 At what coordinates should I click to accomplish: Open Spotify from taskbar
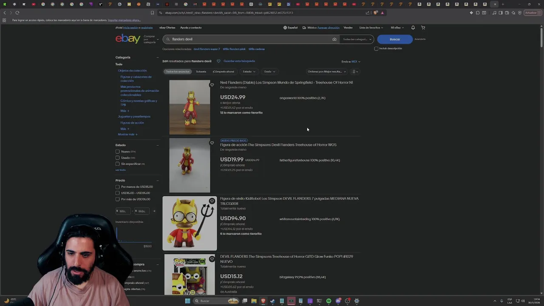pyautogui.click(x=329, y=301)
